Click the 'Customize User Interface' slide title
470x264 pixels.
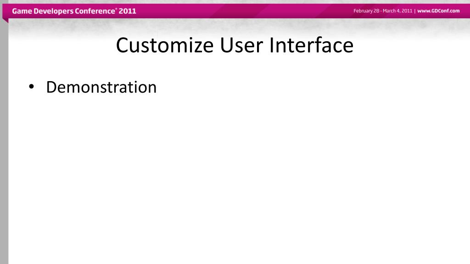[235, 45]
